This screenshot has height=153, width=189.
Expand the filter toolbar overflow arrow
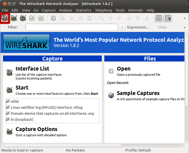(x=184, y=27)
